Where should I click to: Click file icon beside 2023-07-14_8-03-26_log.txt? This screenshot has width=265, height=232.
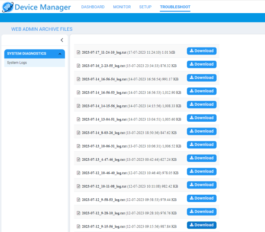click(79, 133)
